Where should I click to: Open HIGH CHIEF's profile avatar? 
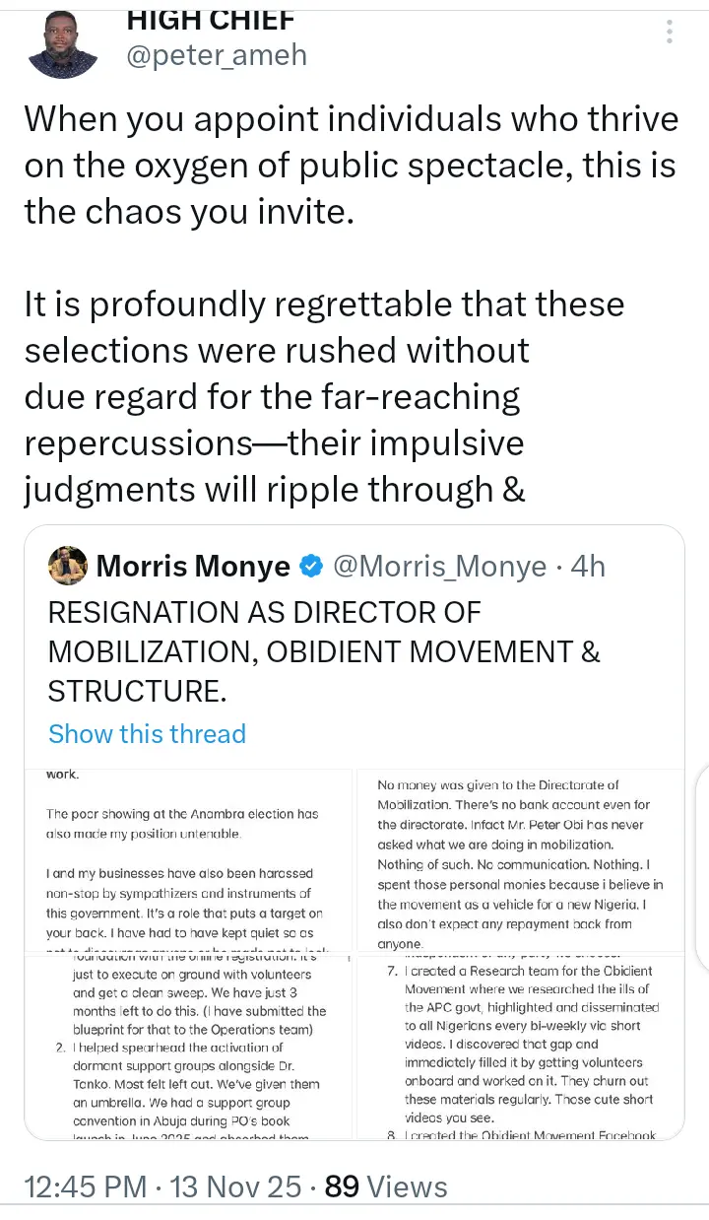click(63, 41)
